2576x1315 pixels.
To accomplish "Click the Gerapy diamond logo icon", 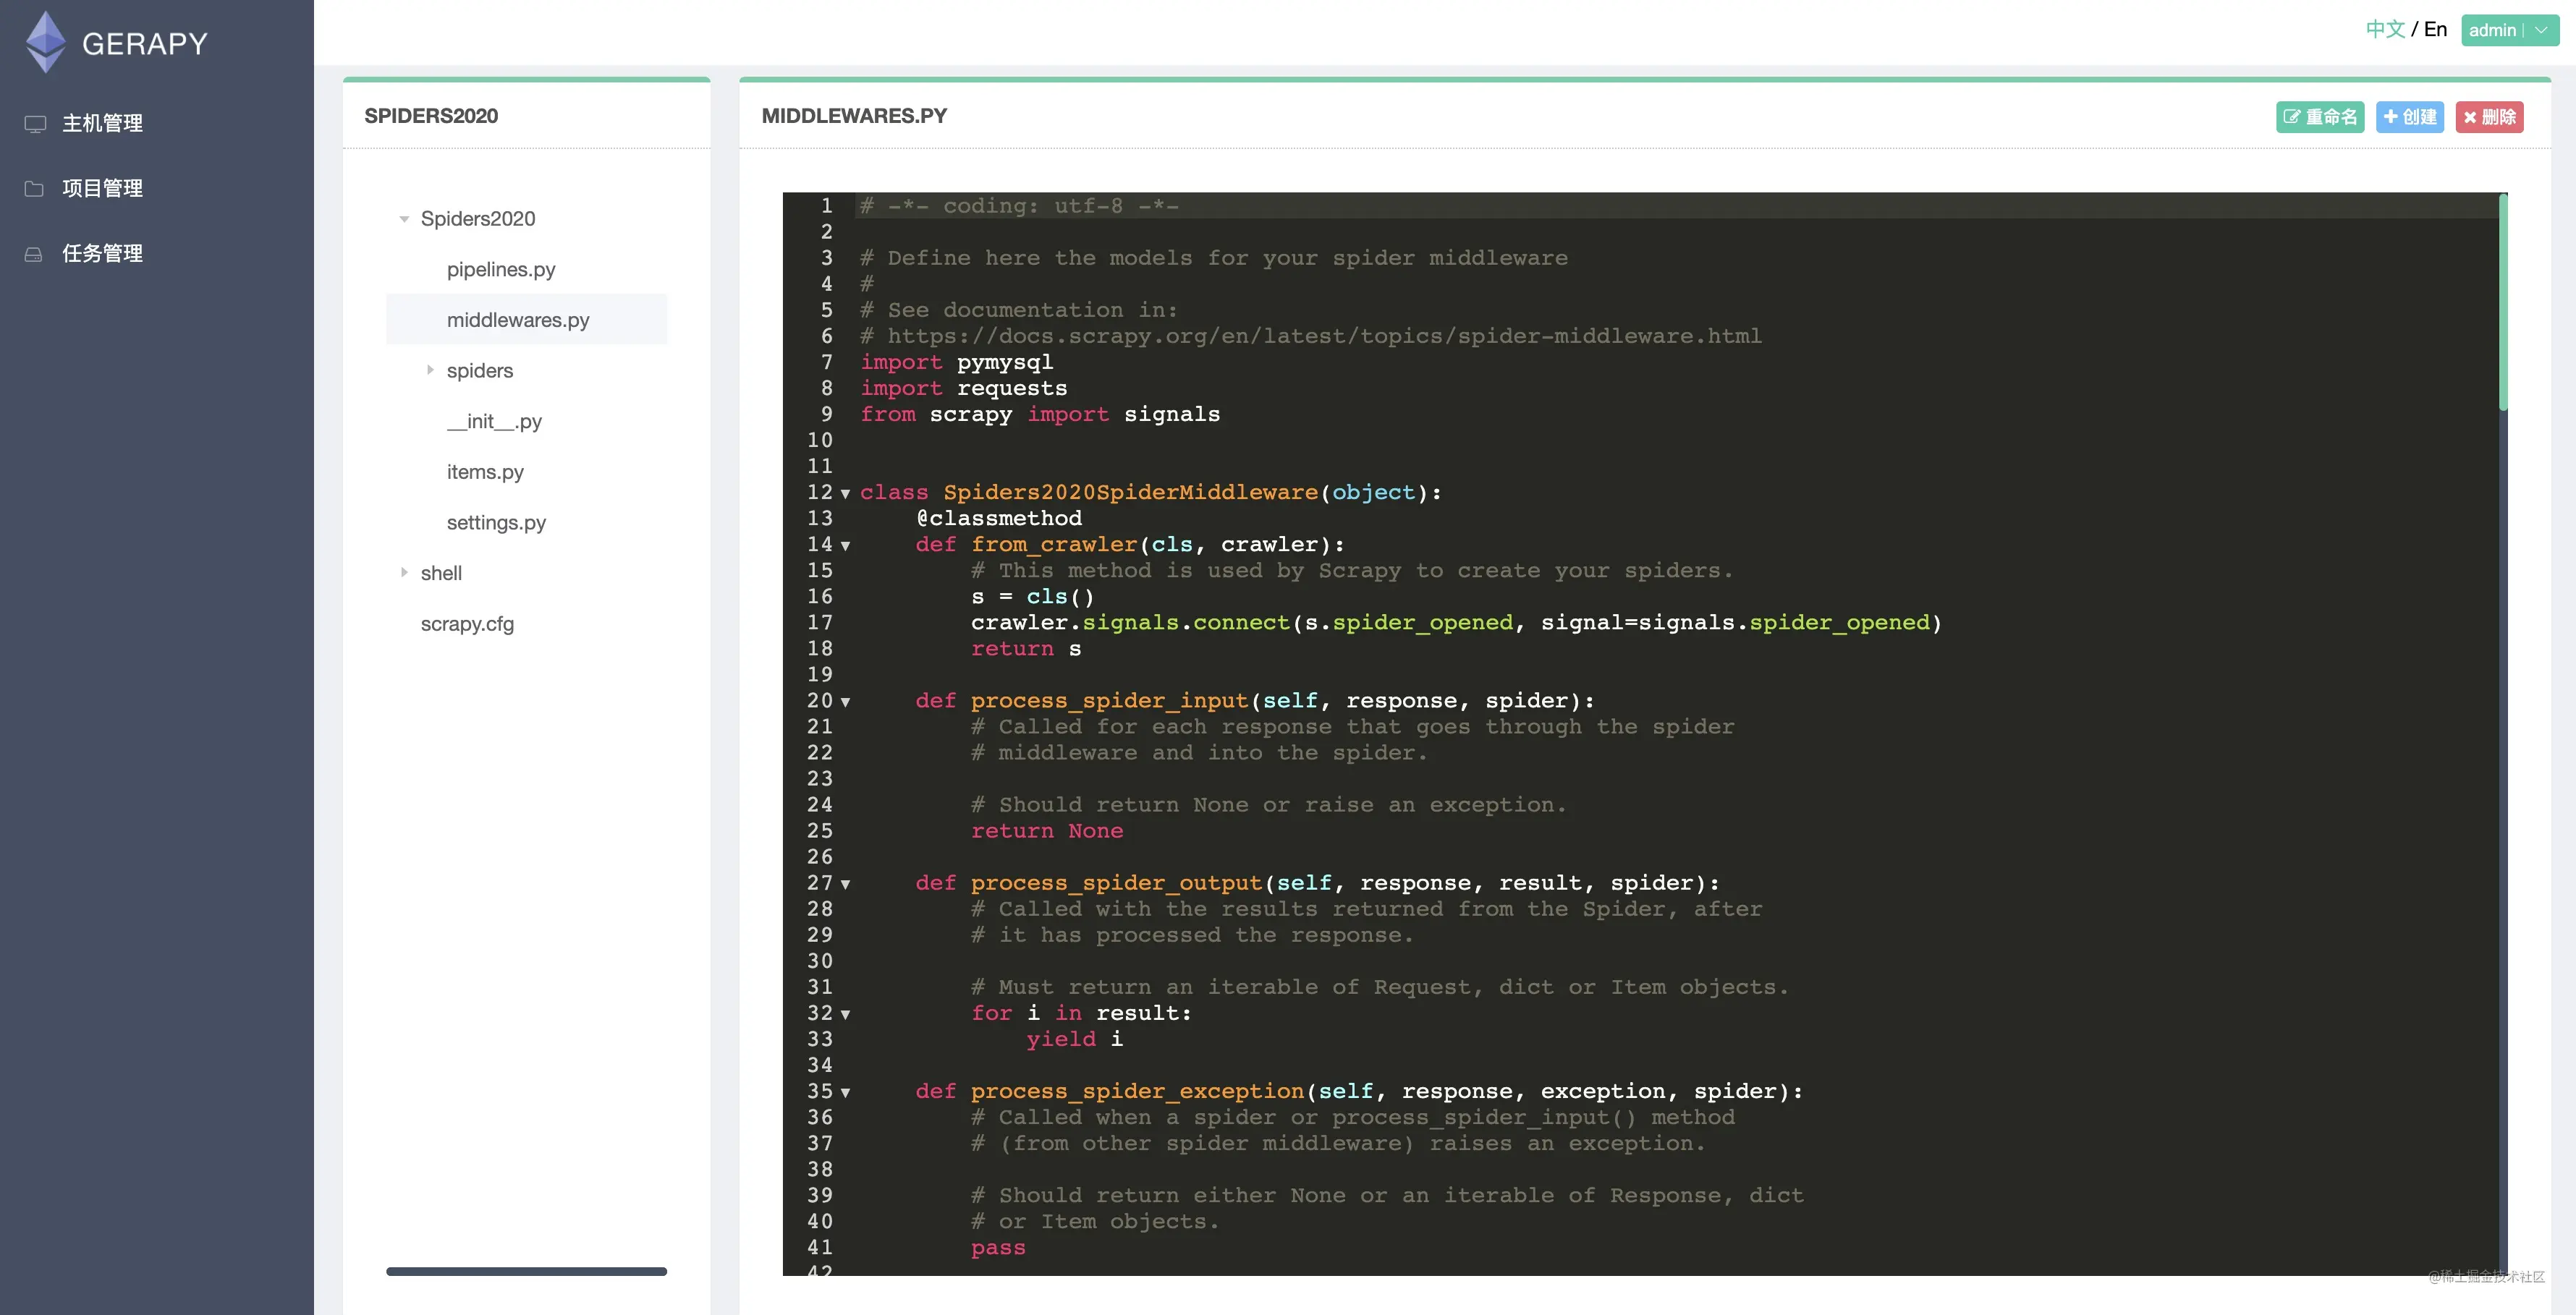I will click(x=46, y=42).
